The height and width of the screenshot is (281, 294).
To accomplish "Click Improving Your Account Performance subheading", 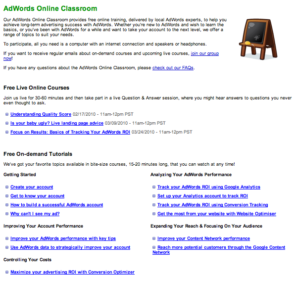I will pyautogui.click(x=44, y=226).
